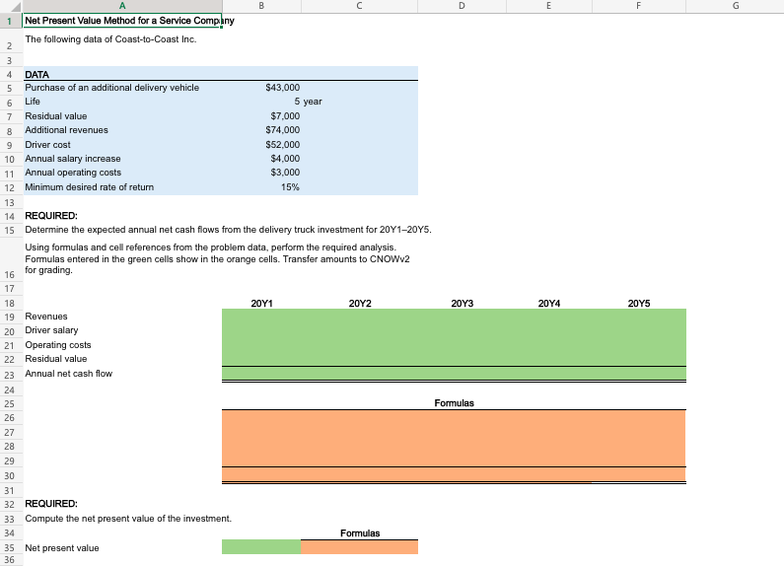Viewport: 784px width, 566px height.
Task: Click 'Annual operating costs' label
Action: (x=73, y=173)
